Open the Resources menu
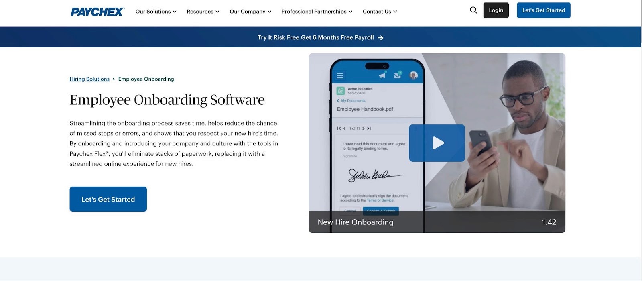The width and height of the screenshot is (642, 281). click(203, 12)
